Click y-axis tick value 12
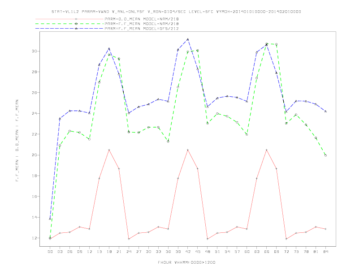The height and width of the screenshot is (274, 355). [34, 238]
